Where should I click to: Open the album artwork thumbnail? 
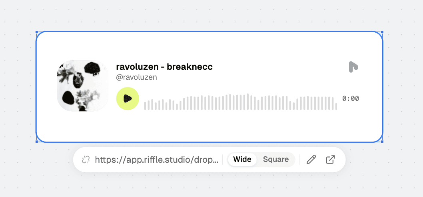(82, 86)
